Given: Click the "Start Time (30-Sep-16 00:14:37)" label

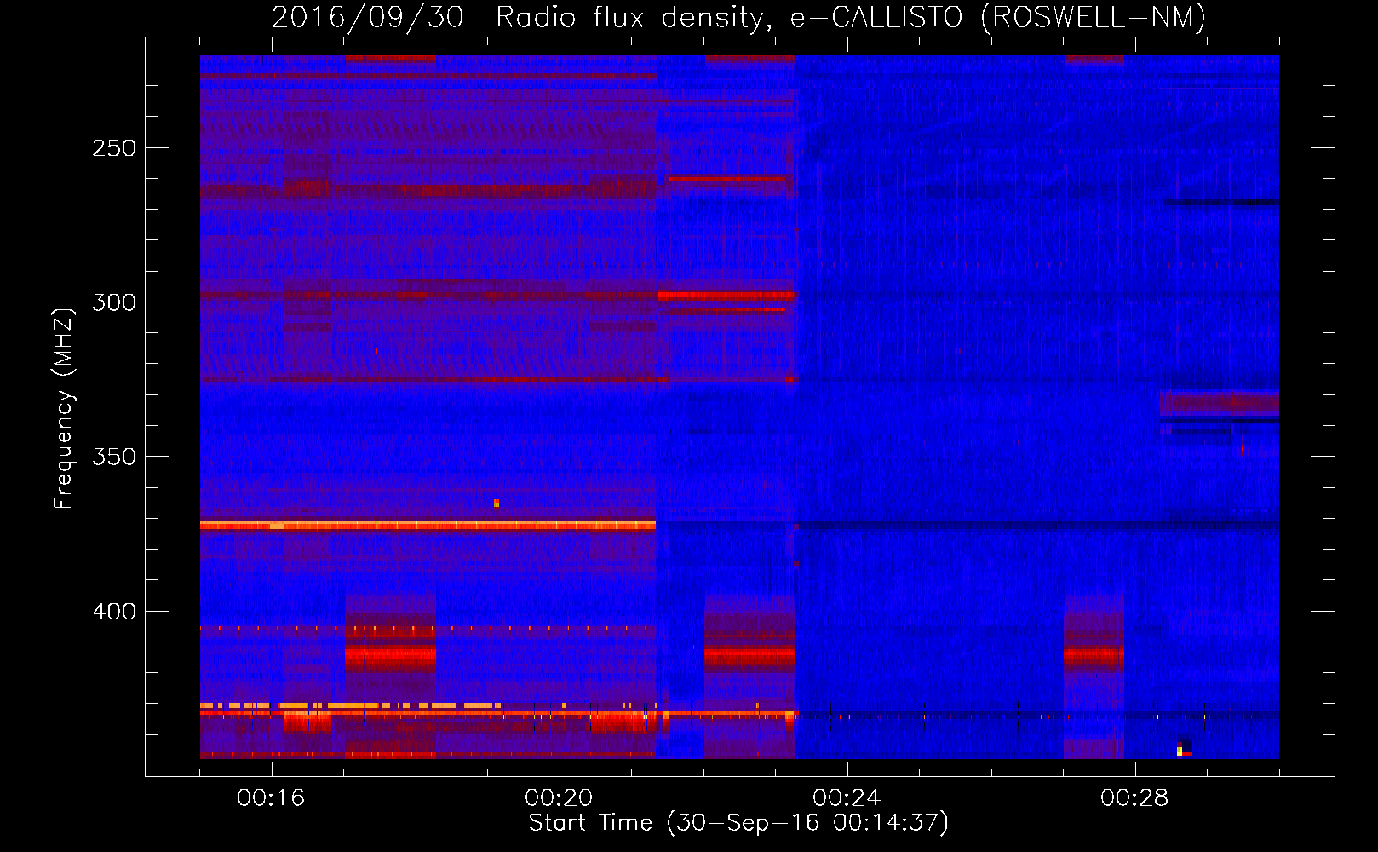Looking at the screenshot, I should [738, 822].
